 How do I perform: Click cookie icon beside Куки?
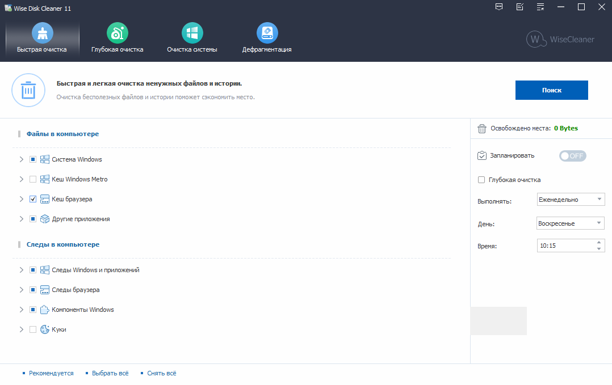[45, 329]
